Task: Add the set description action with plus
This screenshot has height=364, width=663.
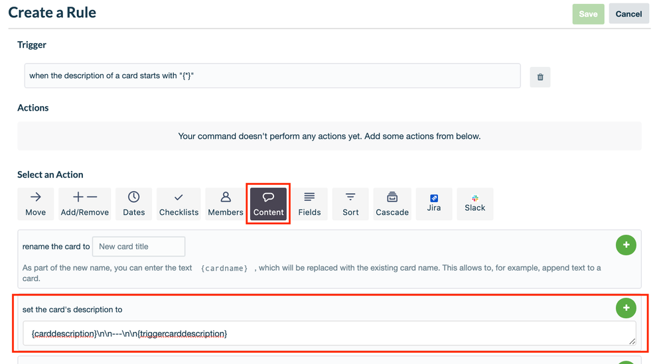Action: pyautogui.click(x=626, y=308)
